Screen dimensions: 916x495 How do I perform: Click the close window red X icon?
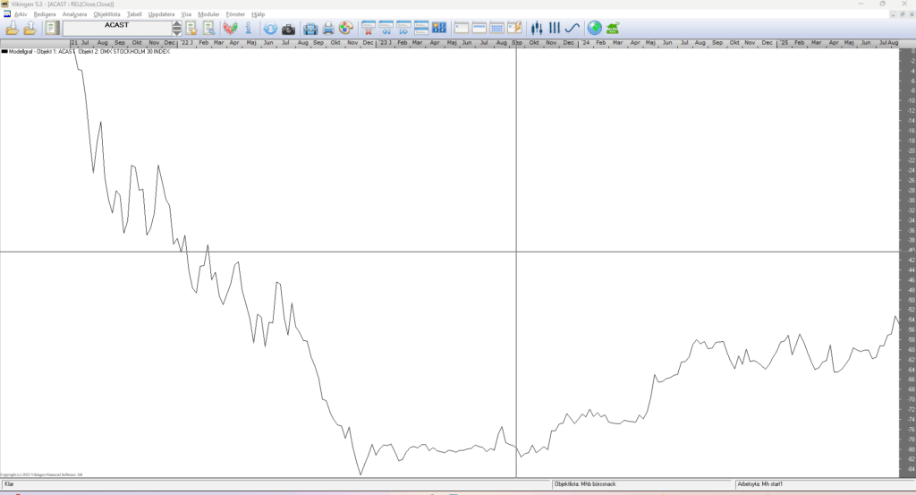click(369, 28)
